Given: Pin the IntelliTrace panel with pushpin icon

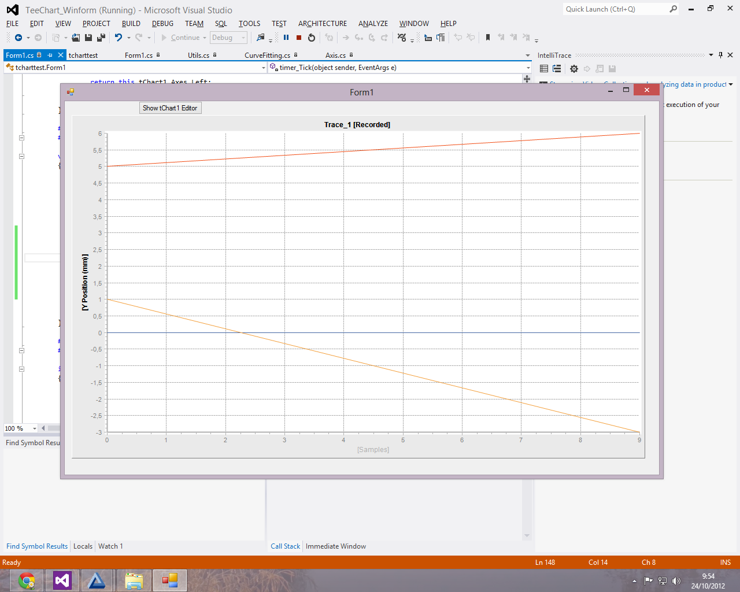Looking at the screenshot, I should click(x=720, y=55).
